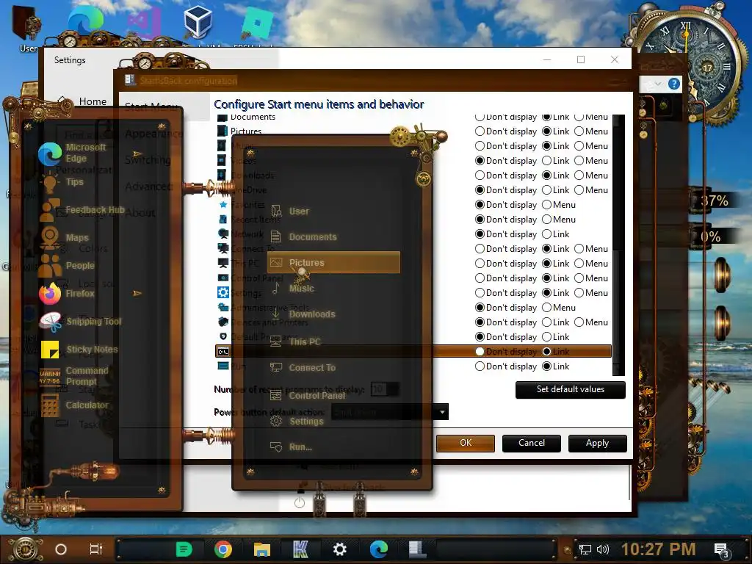Click the K application icon on the taskbar
The image size is (752, 564).
tap(300, 549)
